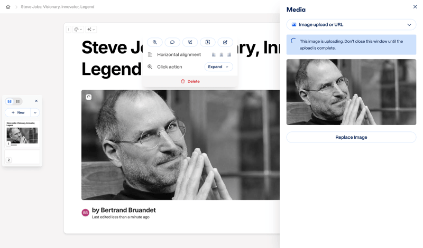423x248 pixels.
Task: Select card 2 thumbnail in navigator
Action: click(22, 157)
